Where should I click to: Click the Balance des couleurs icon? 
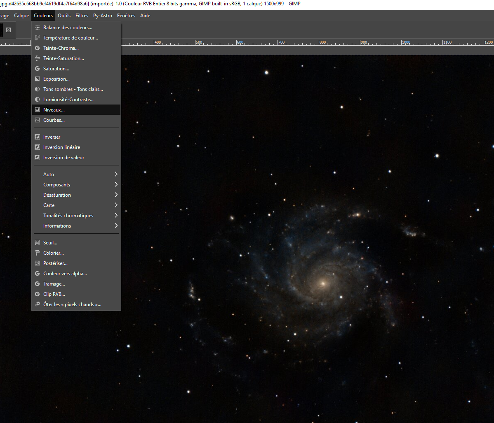(38, 28)
